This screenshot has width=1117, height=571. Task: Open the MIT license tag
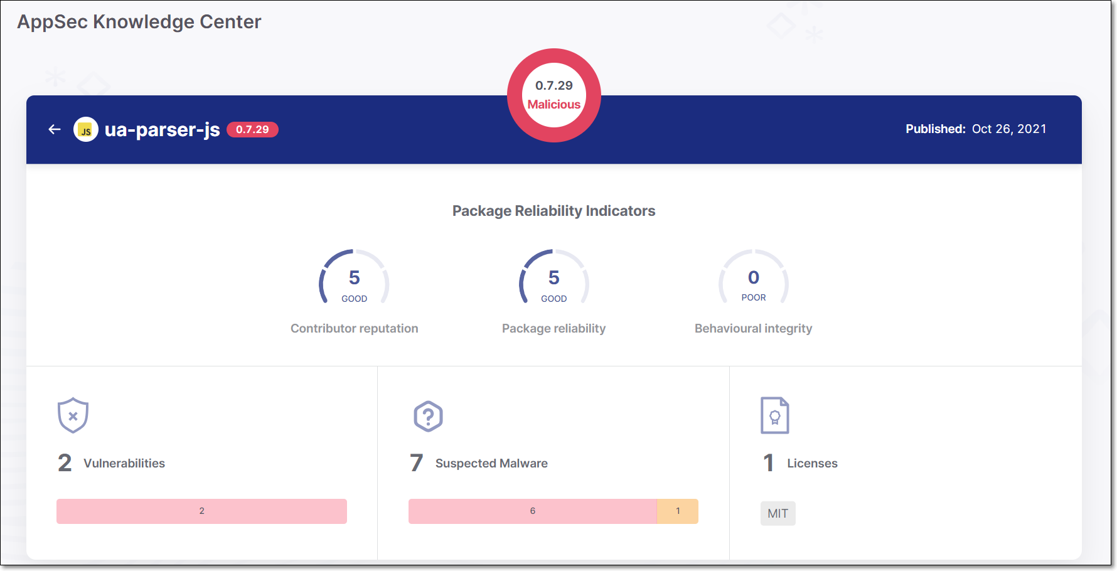click(778, 513)
